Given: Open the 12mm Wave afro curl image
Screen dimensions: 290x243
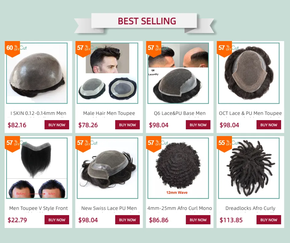Looking at the screenshot, I should point(178,168).
